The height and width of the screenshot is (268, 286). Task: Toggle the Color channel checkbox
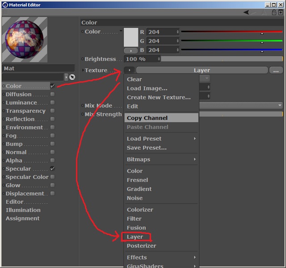coord(53,86)
